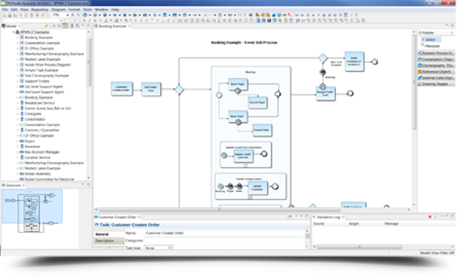Select the Book Flight task shape
The height and width of the screenshot is (278, 457).
click(237, 85)
